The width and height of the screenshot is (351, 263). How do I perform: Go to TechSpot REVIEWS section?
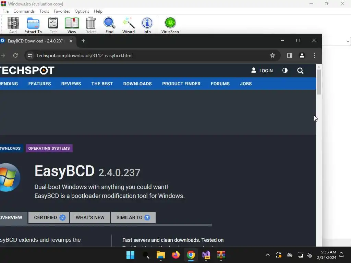coord(71,84)
